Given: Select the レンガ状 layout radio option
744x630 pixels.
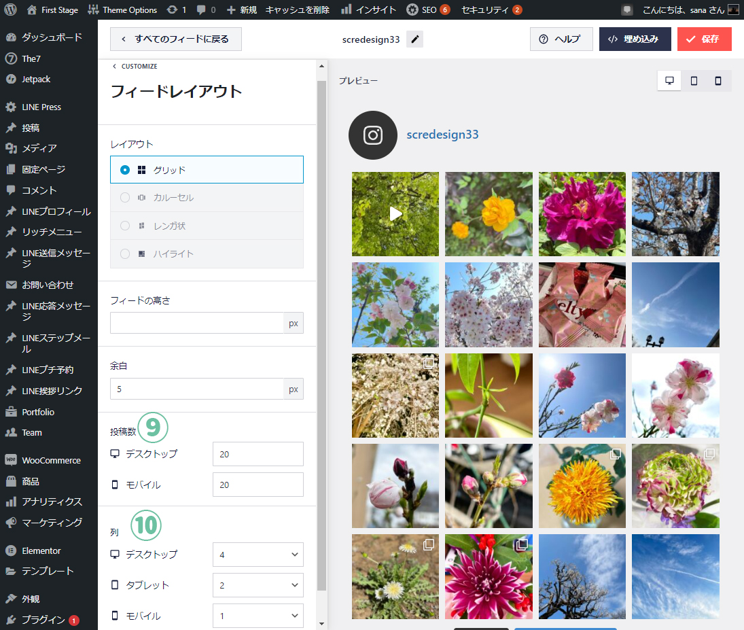Looking at the screenshot, I should click(125, 226).
